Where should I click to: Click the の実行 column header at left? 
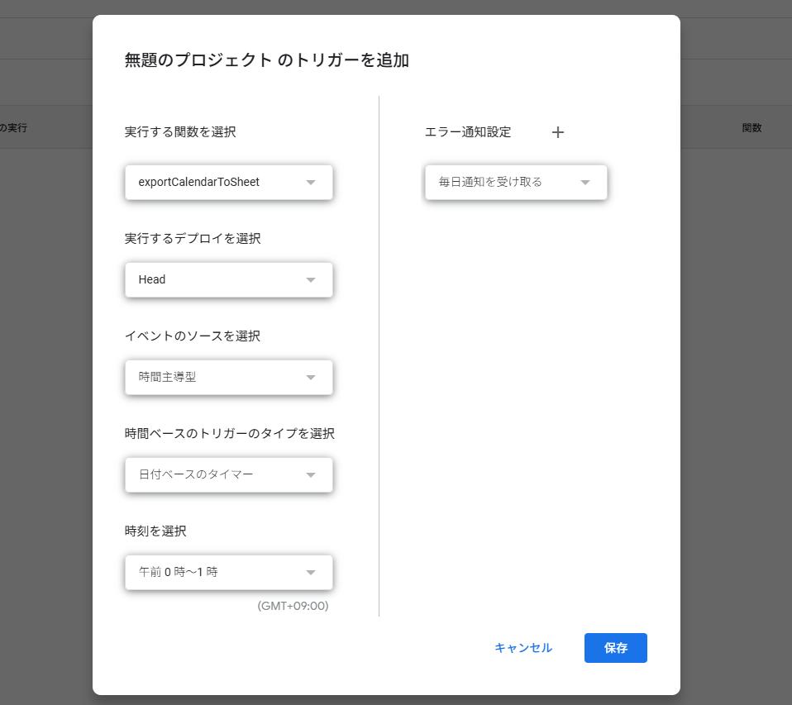tap(13, 128)
